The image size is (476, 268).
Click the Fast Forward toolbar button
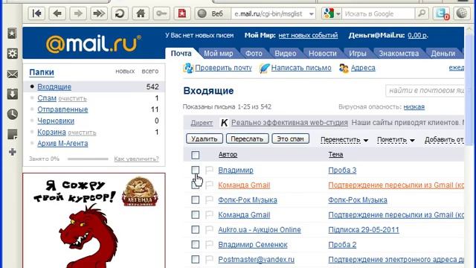pos(99,13)
